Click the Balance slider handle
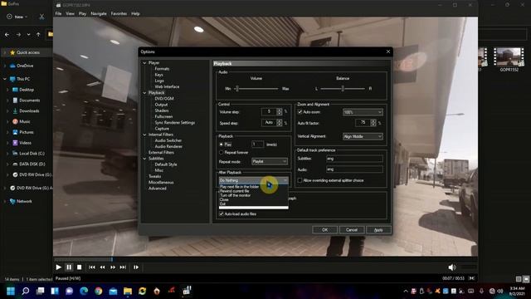 coord(343,89)
